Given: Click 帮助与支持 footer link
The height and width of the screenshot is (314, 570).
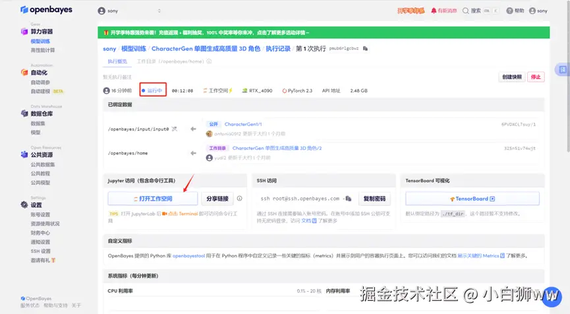Looking at the screenshot, I should (55, 305).
